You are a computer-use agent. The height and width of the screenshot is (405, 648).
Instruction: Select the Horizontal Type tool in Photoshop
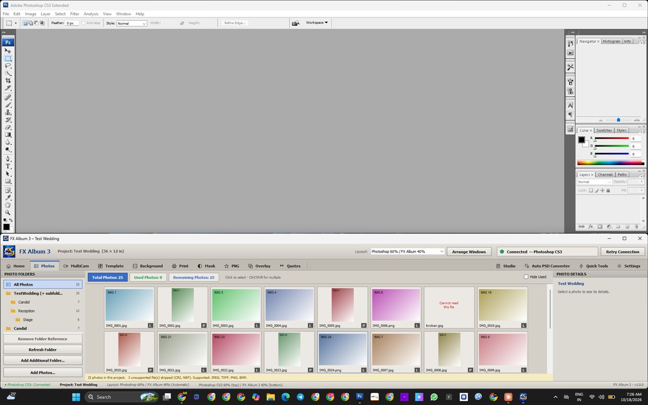8,166
